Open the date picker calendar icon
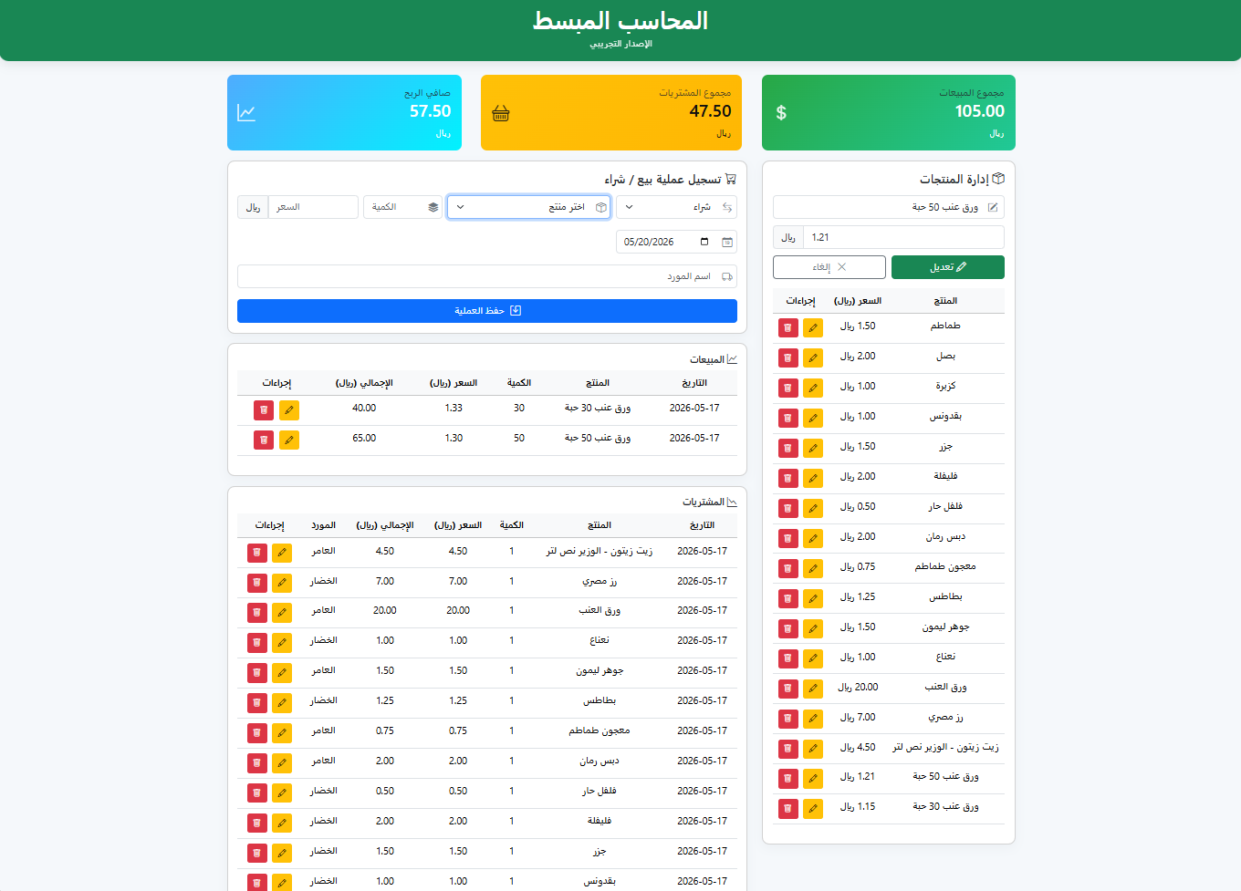This screenshot has height=891, width=1241. 704,242
